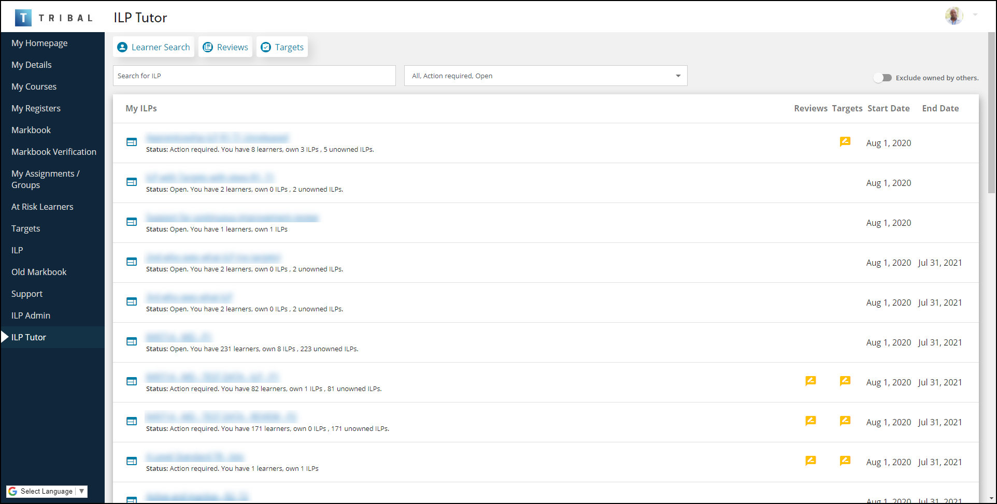Click the Search for ILP field
The image size is (997, 504).
254,76
